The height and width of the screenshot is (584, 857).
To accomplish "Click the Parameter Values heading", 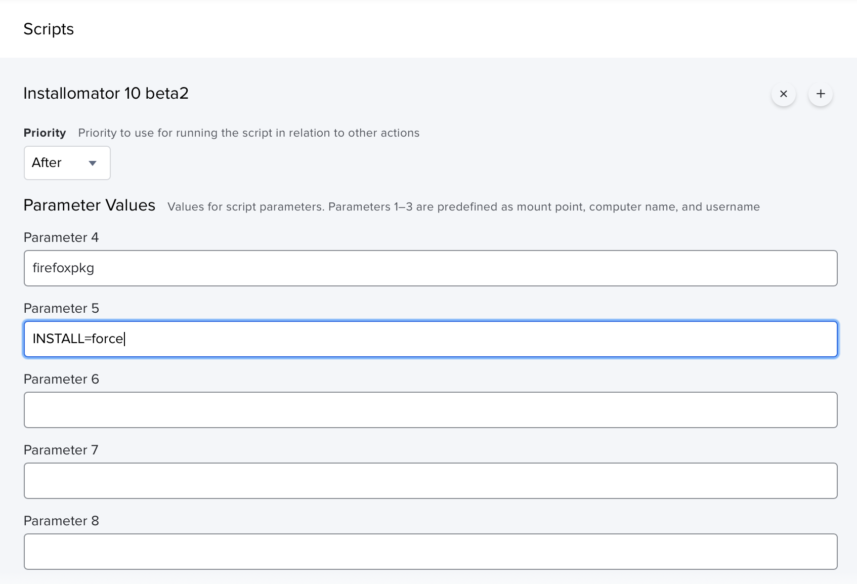I will [89, 205].
